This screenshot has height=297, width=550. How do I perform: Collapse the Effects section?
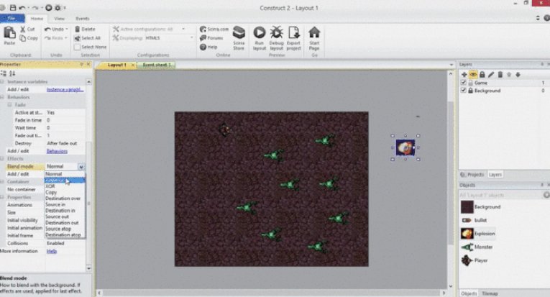(x=2, y=159)
